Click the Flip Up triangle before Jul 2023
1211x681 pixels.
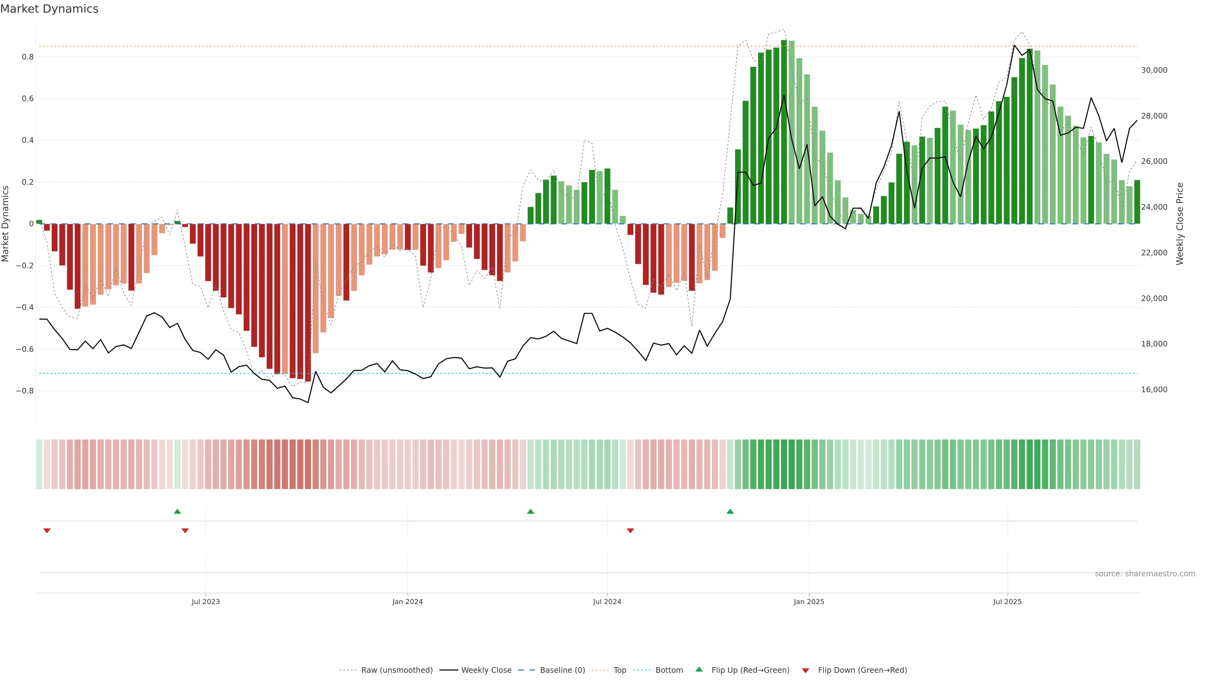point(177,511)
